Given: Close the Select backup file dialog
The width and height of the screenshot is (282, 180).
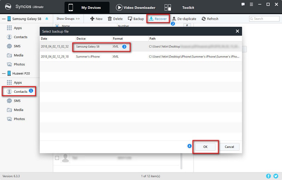Looking at the screenshot, I should coord(237,31).
